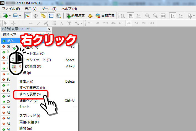This screenshot has width=196, height=131.
Task: Select the D1 timeframe
Action: coord(136,23)
